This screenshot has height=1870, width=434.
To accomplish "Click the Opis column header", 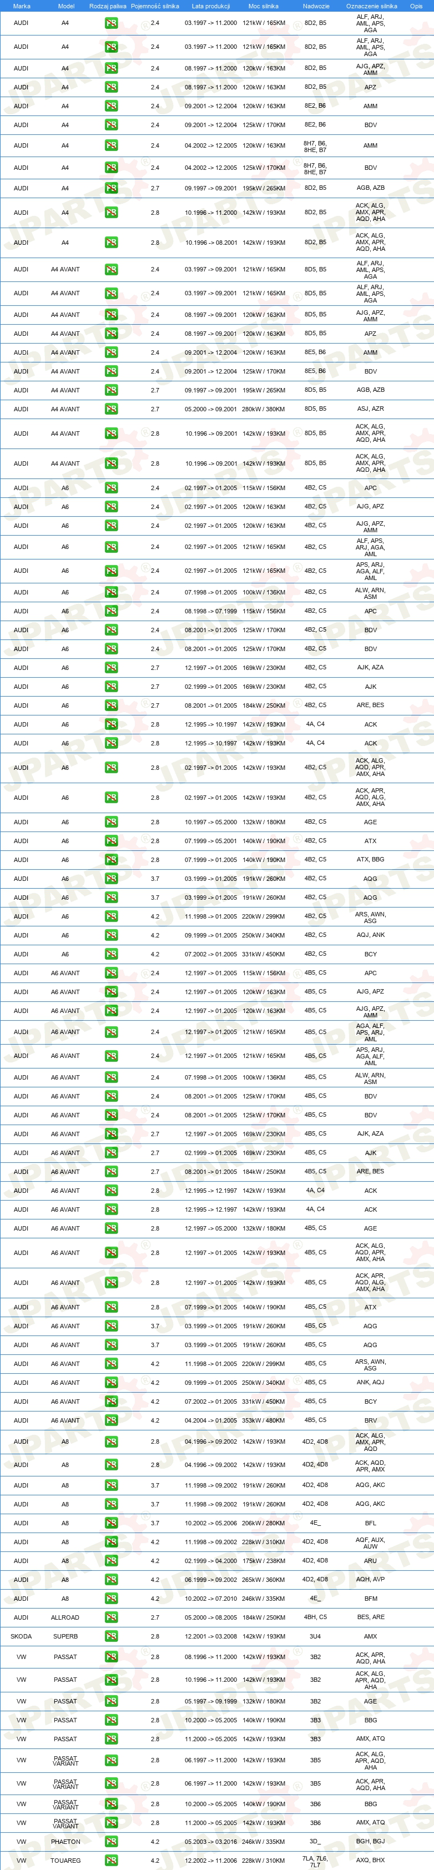I will (x=416, y=6).
